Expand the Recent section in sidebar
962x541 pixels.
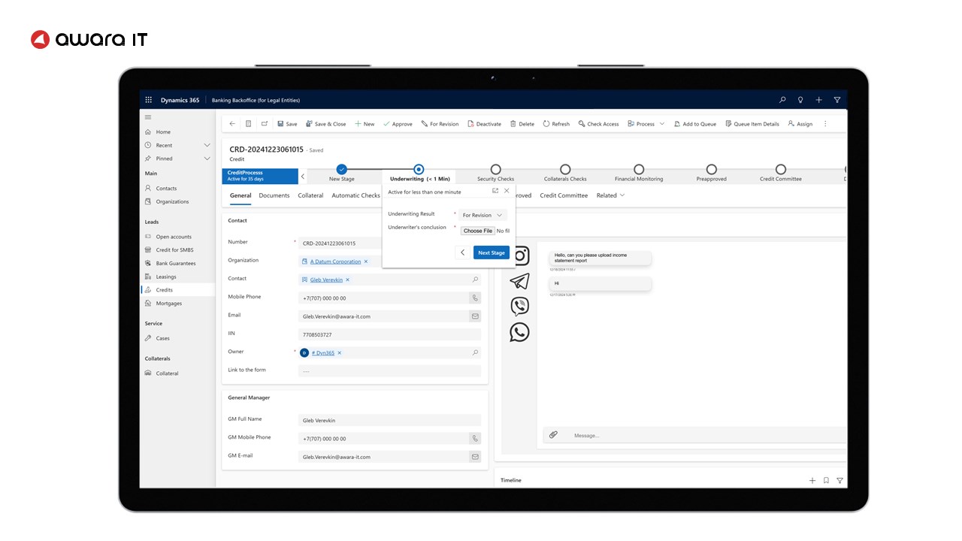207,145
